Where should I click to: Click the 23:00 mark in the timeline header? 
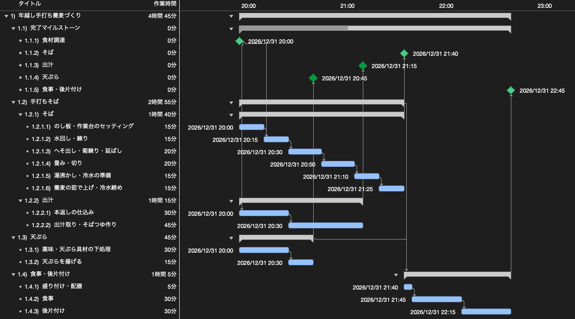click(545, 6)
